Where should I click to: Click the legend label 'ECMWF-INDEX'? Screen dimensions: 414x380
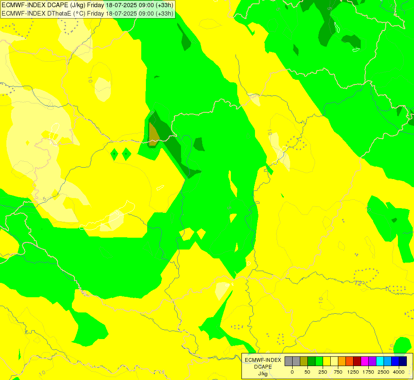tap(263, 360)
